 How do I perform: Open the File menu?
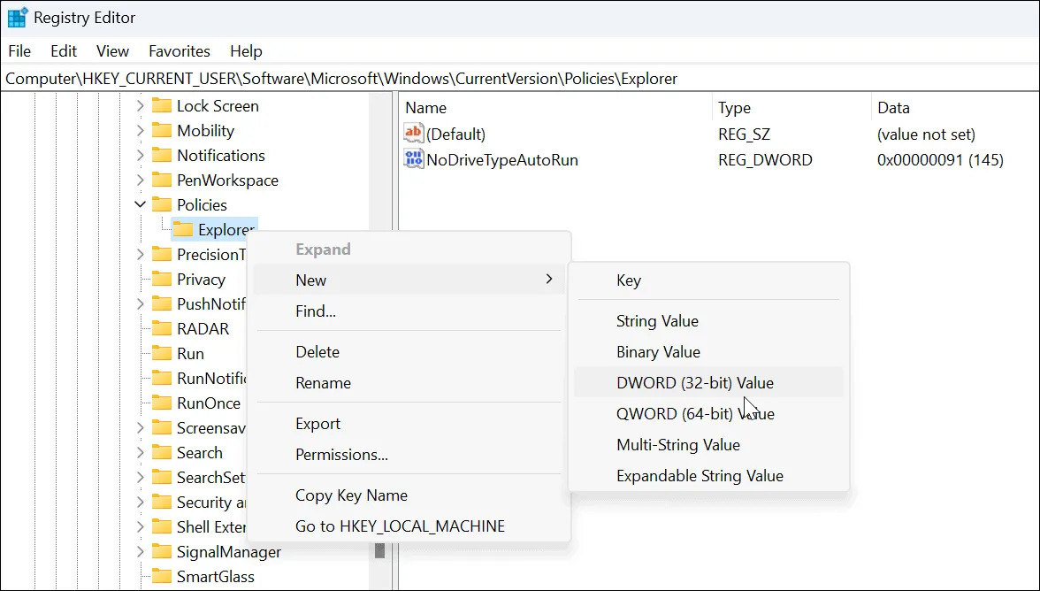pos(19,51)
